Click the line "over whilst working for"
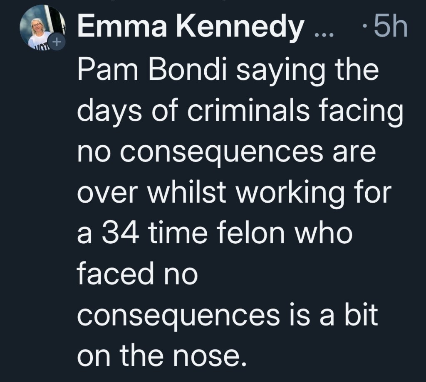Screen dimensions: 426x382 click(x=235, y=193)
